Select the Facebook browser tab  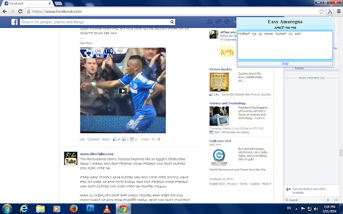pyautogui.click(x=27, y=3)
